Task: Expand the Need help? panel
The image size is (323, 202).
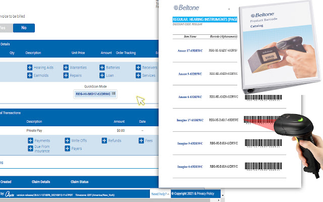Action: [x=160, y=194]
